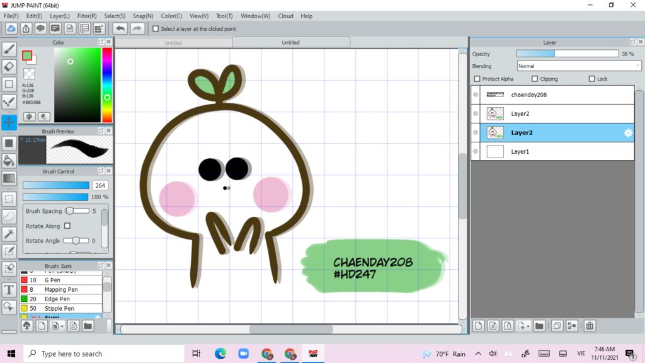
Task: Select the Gradient tool
Action: (9, 179)
